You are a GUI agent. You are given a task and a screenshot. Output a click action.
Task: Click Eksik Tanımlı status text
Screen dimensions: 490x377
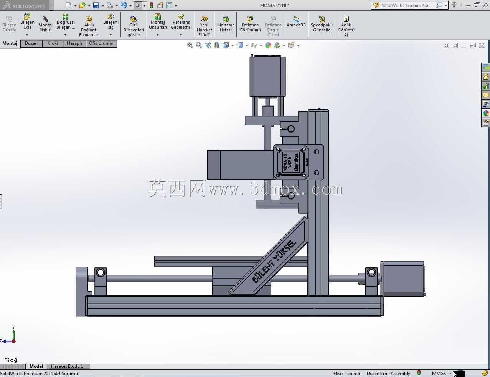point(346,373)
